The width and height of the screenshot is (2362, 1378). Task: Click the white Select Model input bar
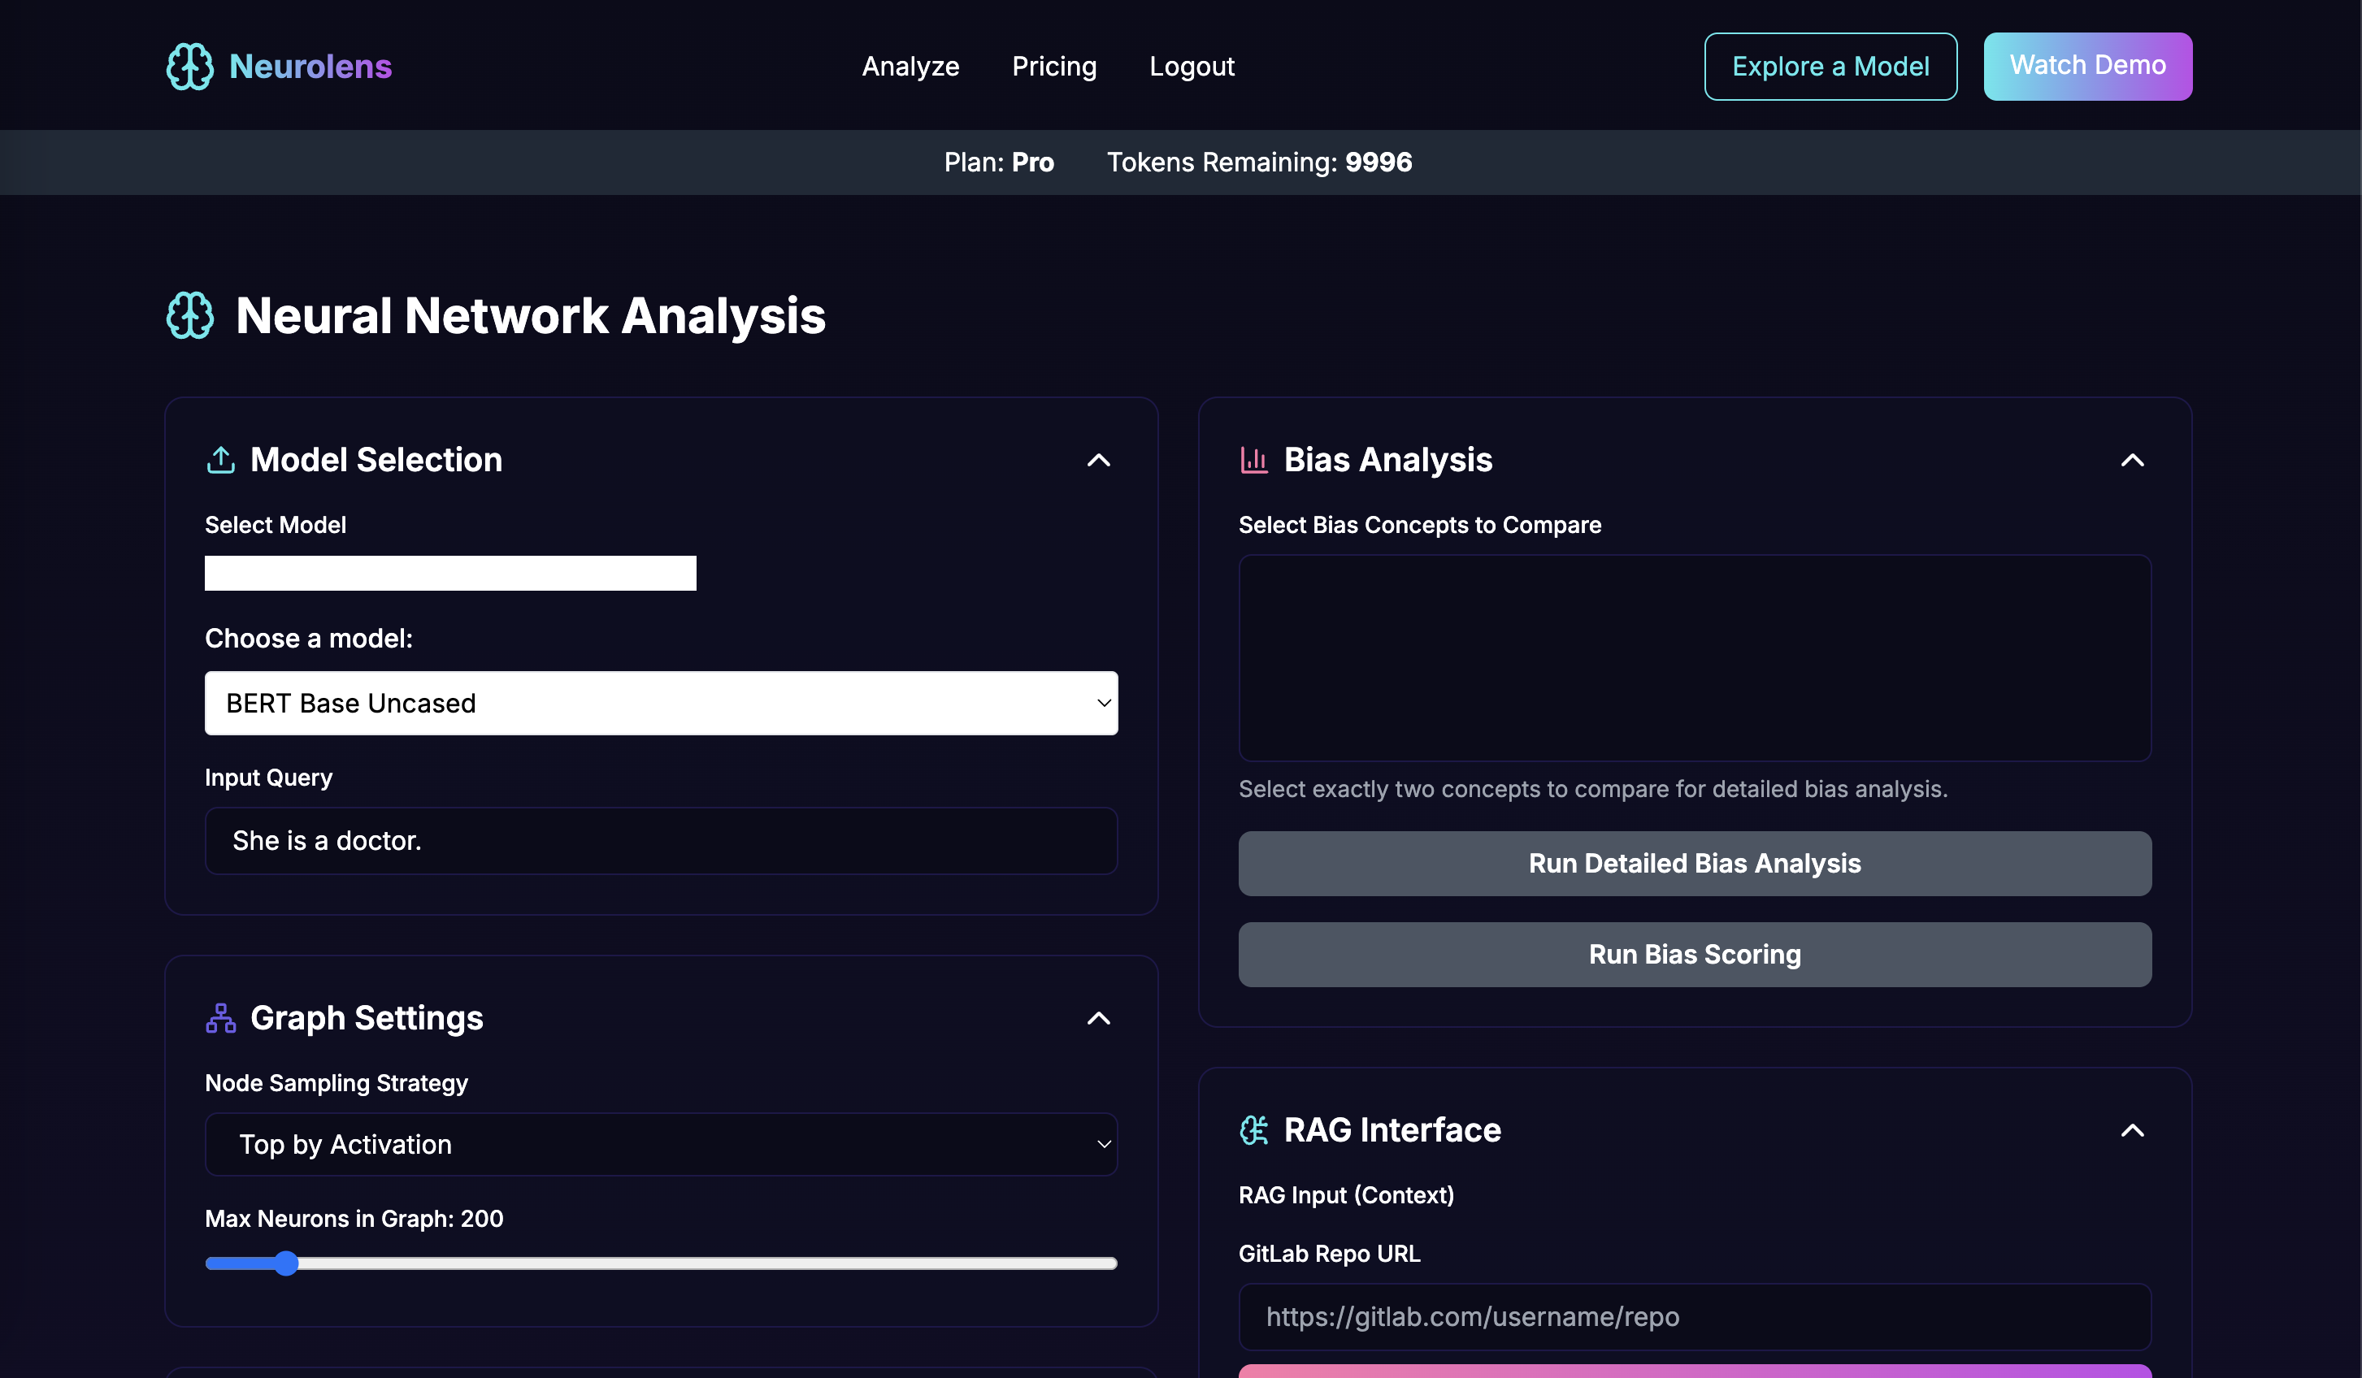click(x=450, y=574)
